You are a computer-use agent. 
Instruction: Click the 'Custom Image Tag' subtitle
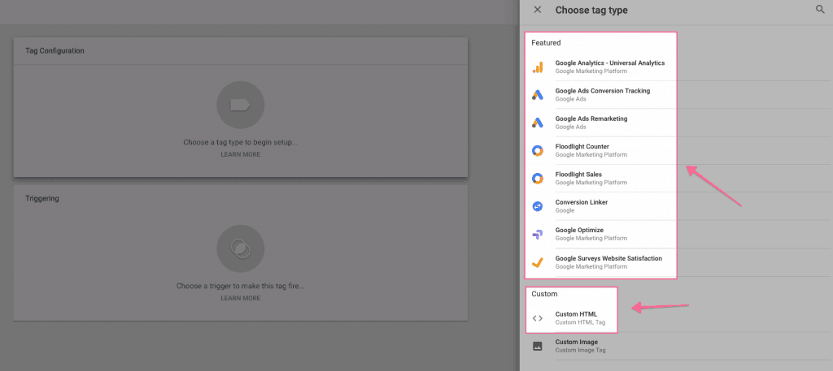581,351
